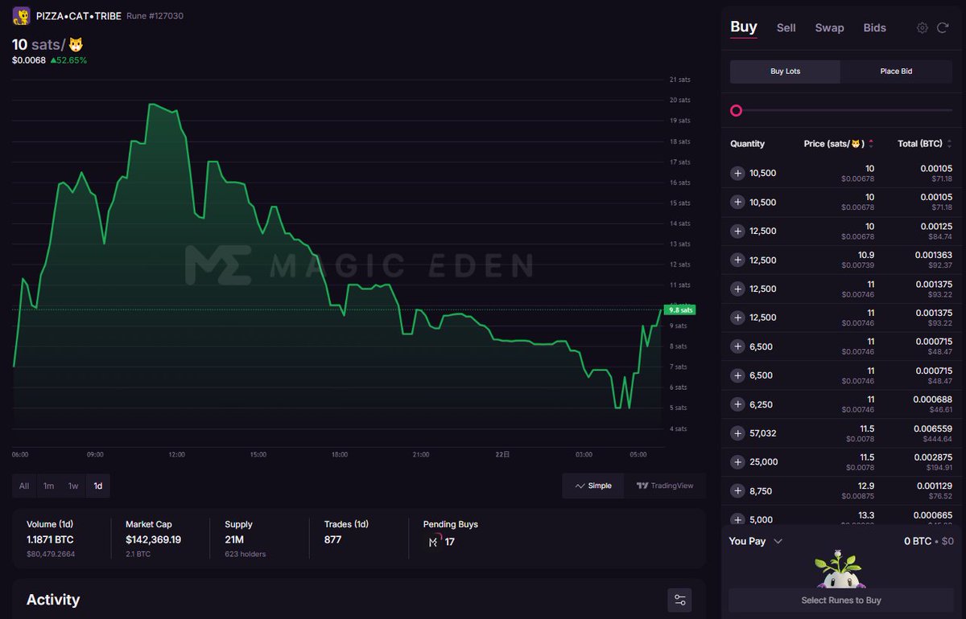Image resolution: width=966 pixels, height=619 pixels.
Task: Switch chart to TradingView view
Action: click(x=665, y=486)
